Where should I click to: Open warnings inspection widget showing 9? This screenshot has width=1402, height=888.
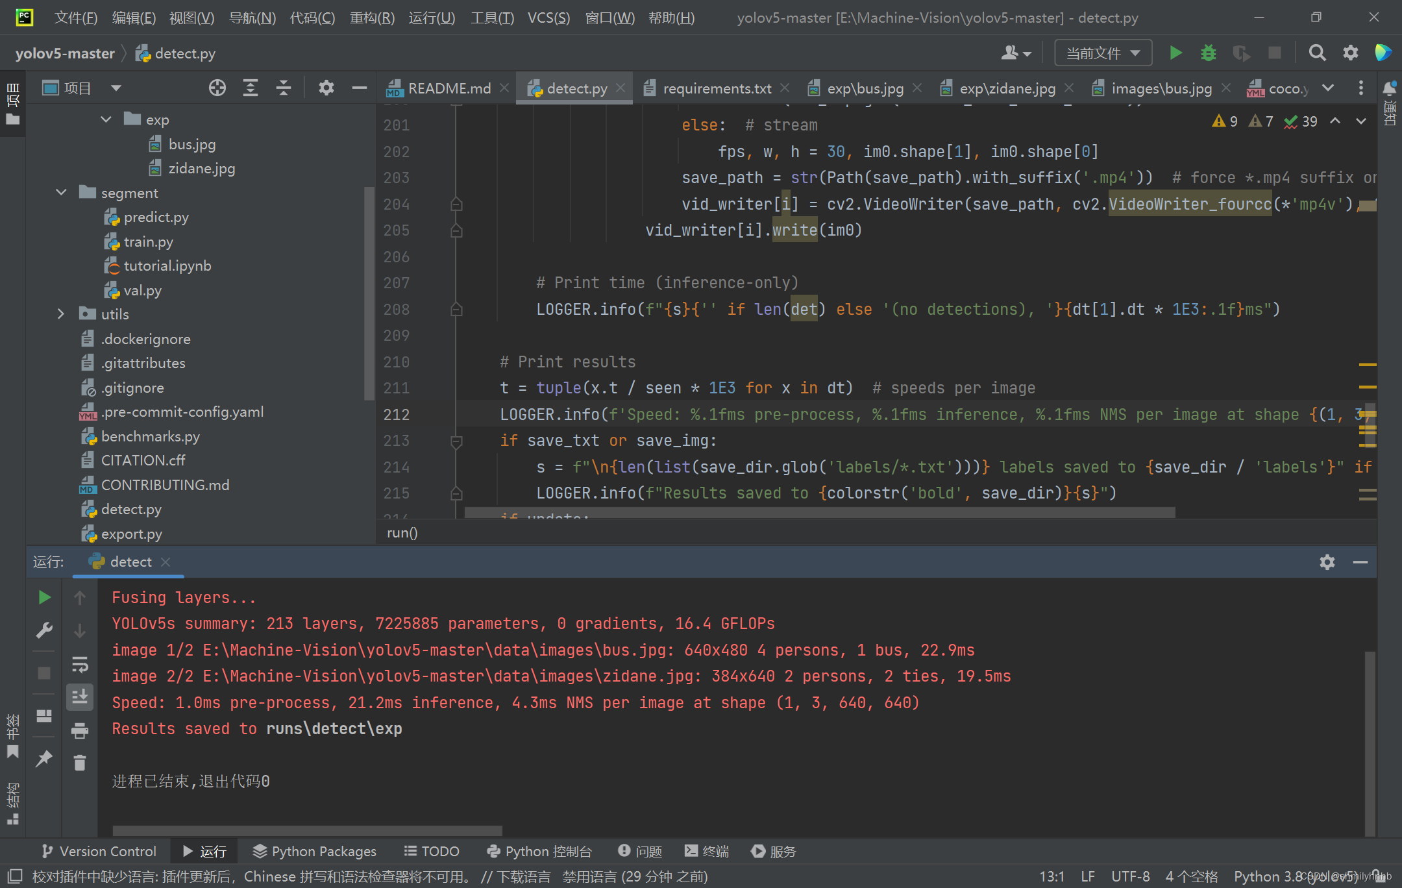click(x=1225, y=121)
